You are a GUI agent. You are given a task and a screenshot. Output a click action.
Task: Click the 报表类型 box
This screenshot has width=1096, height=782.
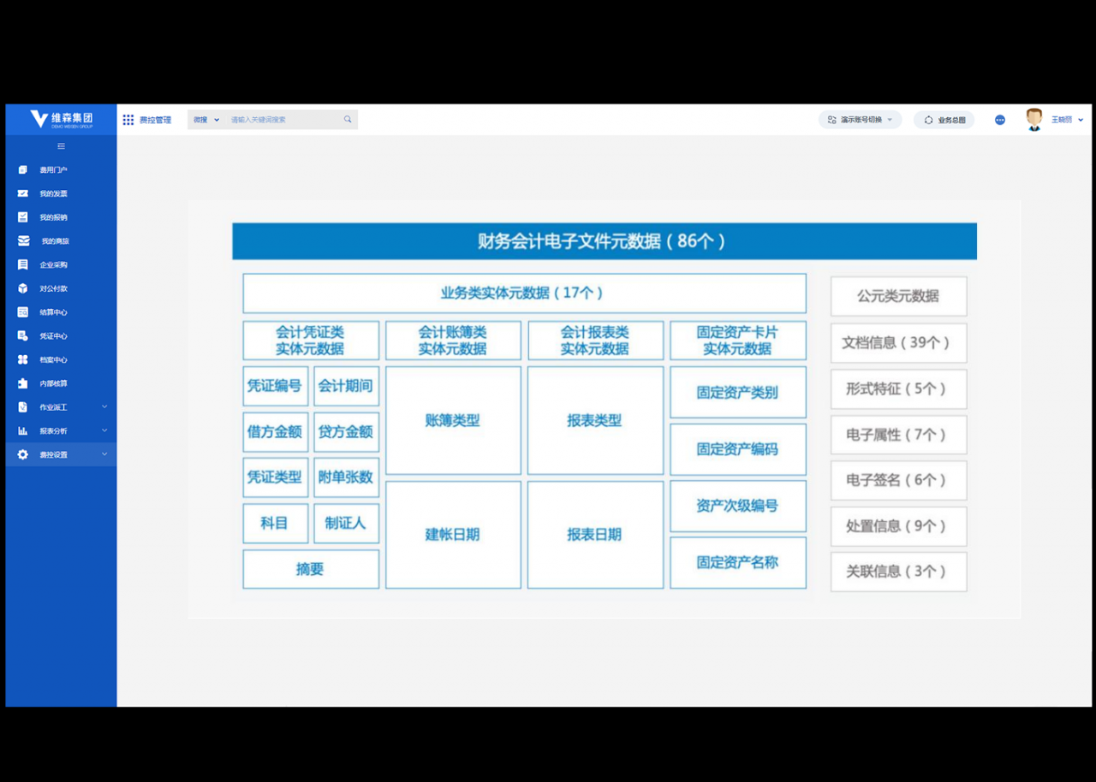(x=595, y=421)
